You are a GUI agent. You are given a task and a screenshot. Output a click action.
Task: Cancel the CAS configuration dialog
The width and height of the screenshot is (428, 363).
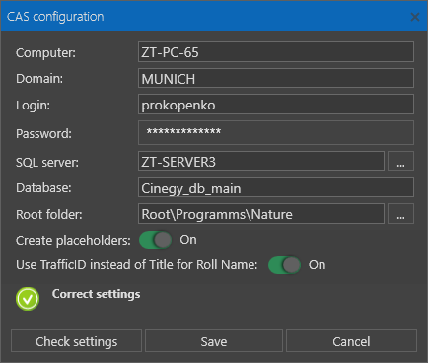[x=351, y=341]
